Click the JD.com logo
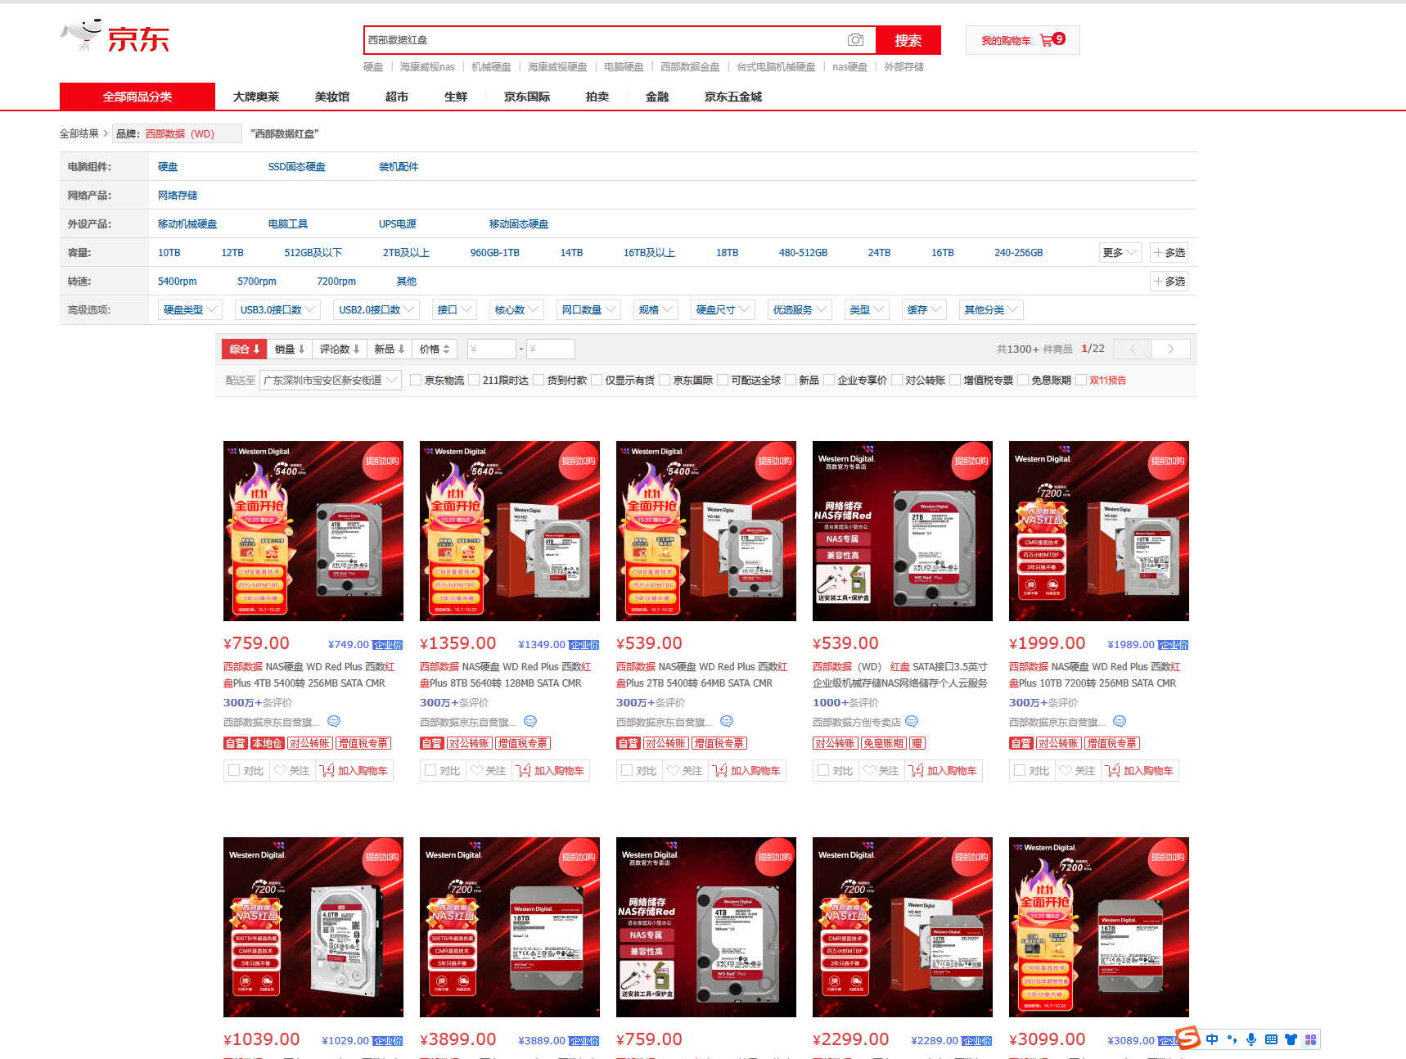Screen dimensions: 1406x1059 coord(115,36)
